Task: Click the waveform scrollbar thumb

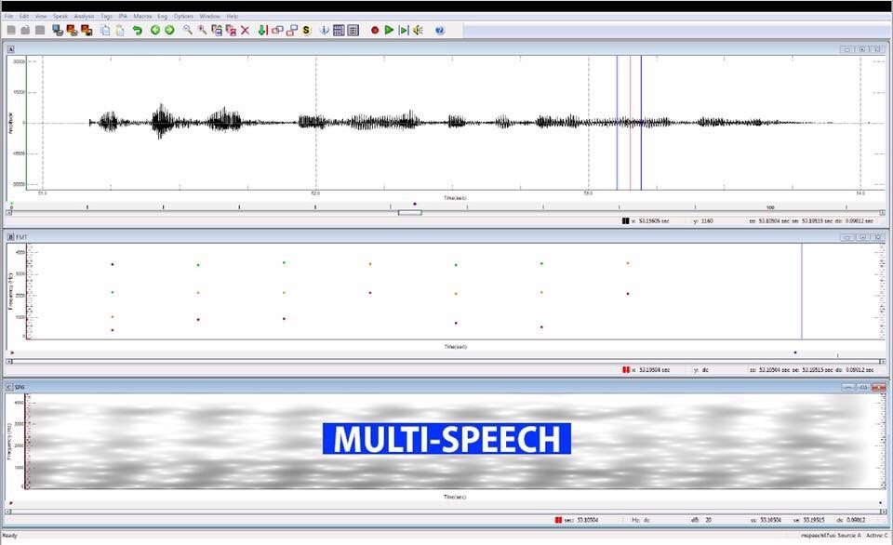Action: tap(410, 212)
